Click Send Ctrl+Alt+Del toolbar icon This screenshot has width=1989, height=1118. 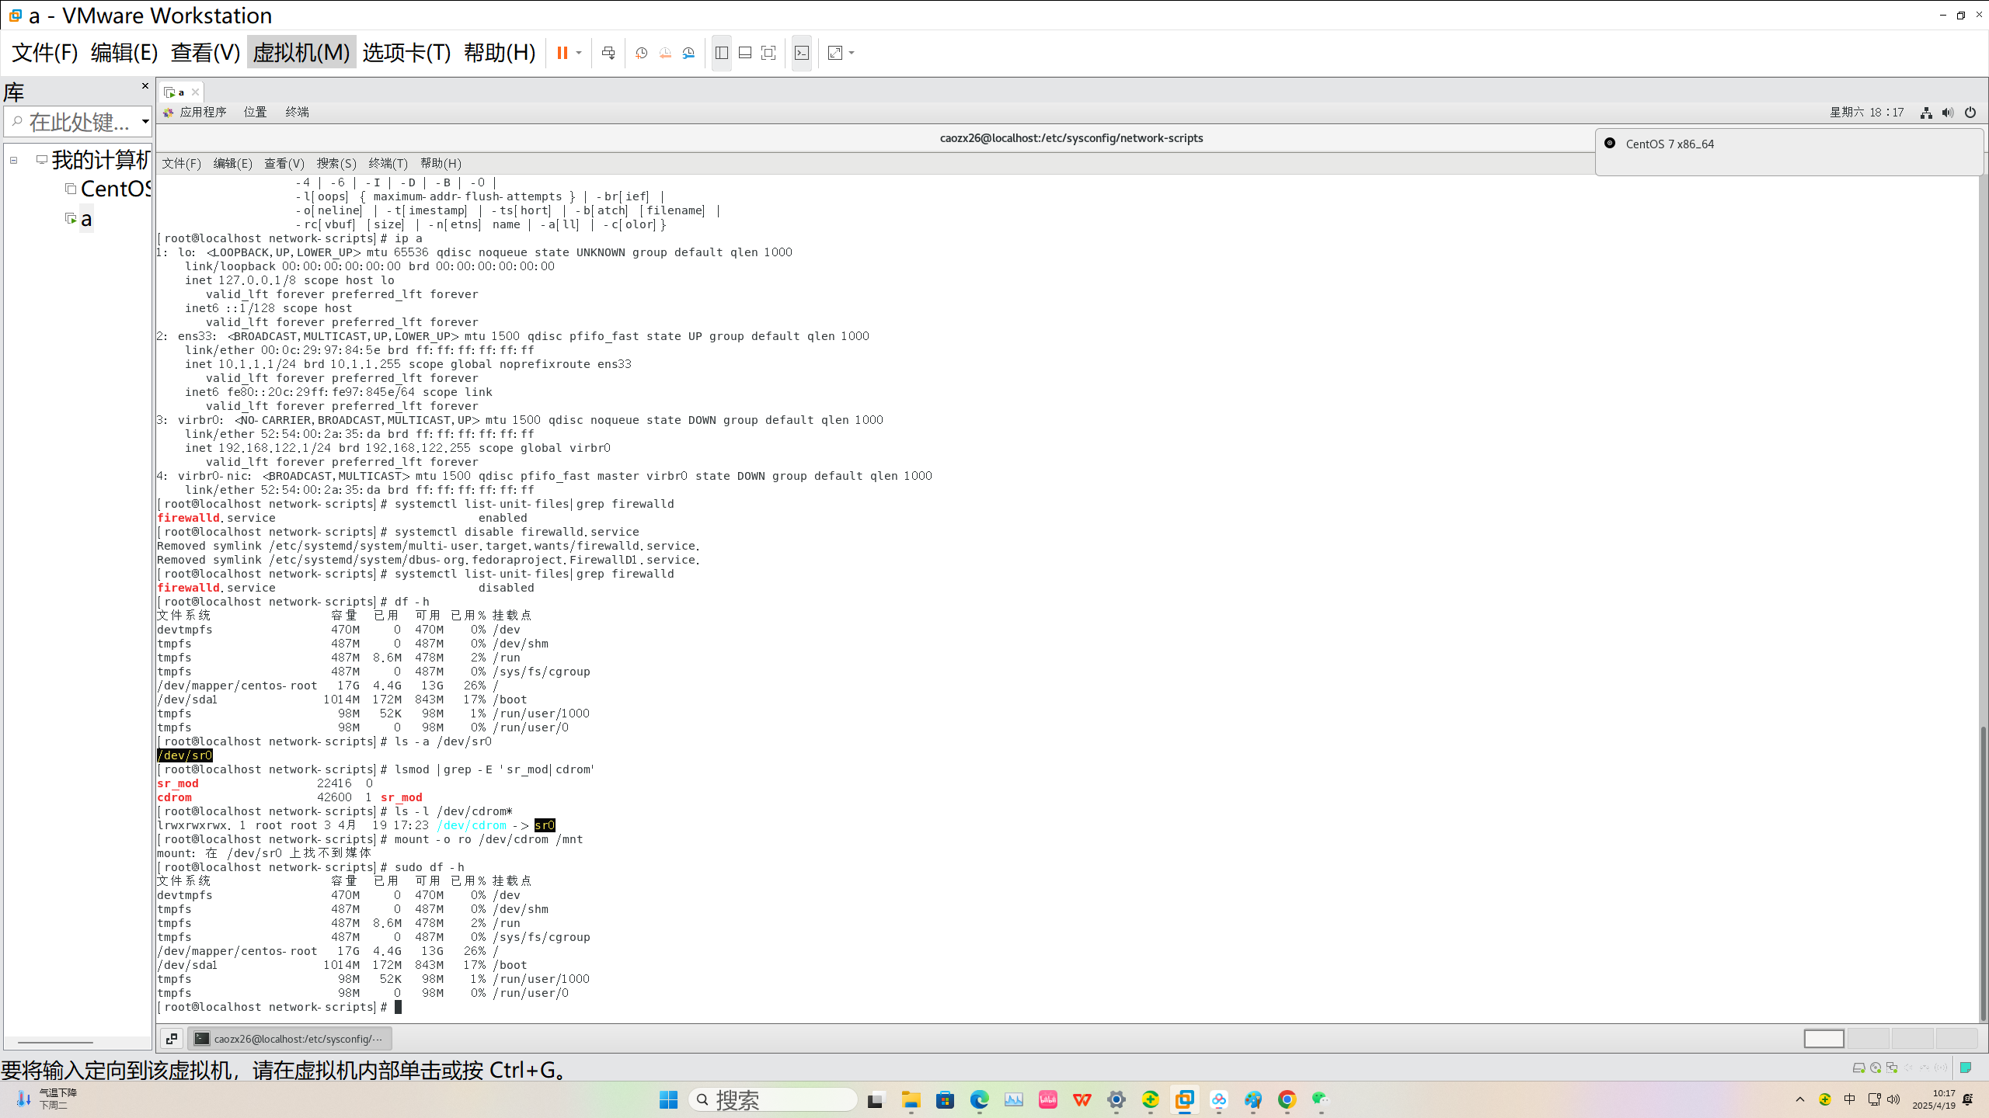tap(608, 53)
